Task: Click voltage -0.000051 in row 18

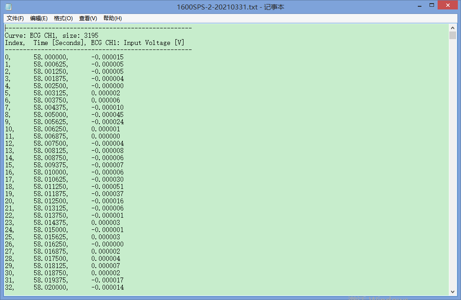Action: [x=107, y=187]
